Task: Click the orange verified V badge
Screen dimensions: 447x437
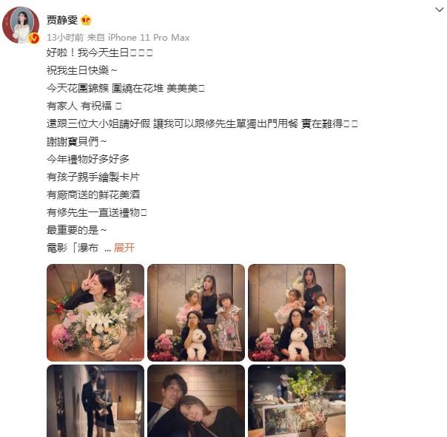Action: (x=34, y=38)
